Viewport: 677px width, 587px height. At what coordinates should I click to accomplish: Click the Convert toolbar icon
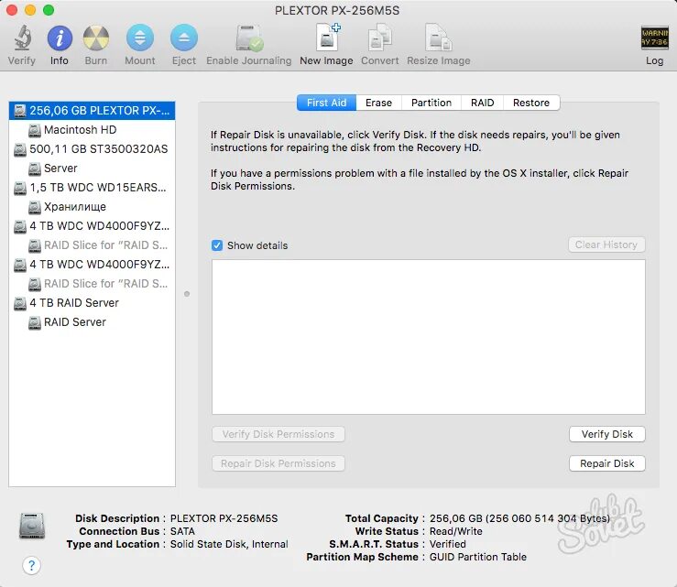click(380, 38)
